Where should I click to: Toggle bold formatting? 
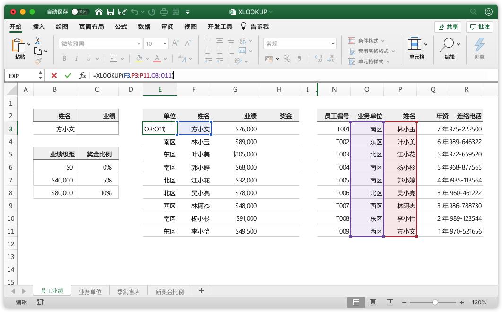[x=64, y=58]
